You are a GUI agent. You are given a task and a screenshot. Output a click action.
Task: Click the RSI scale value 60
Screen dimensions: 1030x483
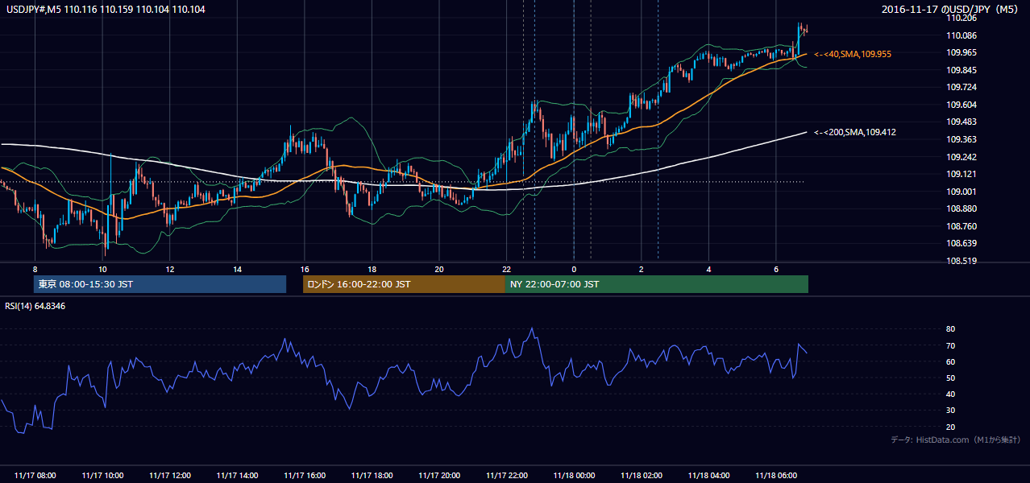pyautogui.click(x=950, y=361)
